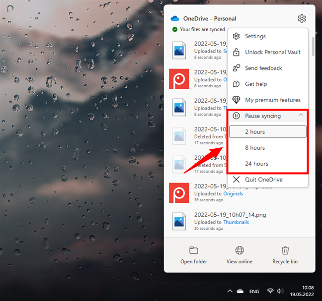Click the activity list scrollbar thumb
This screenshot has height=301, width=322.
point(313,46)
